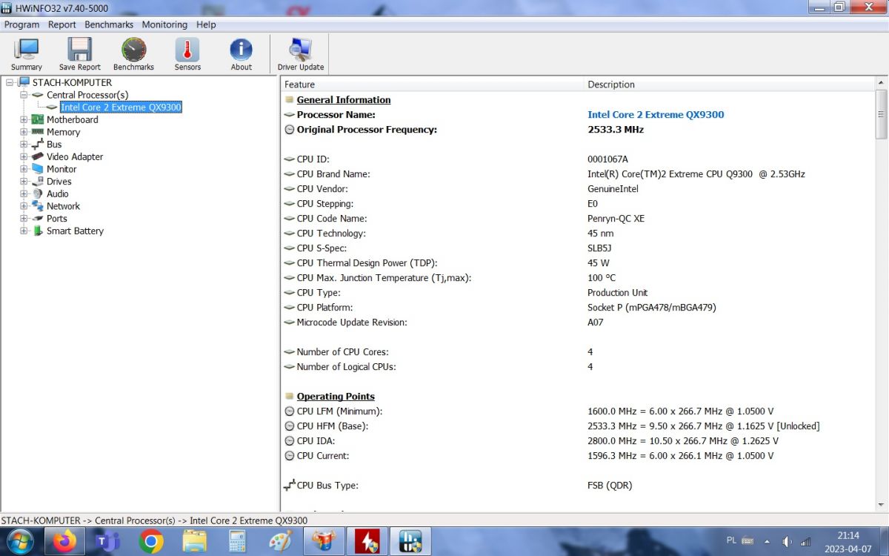Click the Video Adapter card icon
The height and width of the screenshot is (556, 889).
tap(38, 156)
